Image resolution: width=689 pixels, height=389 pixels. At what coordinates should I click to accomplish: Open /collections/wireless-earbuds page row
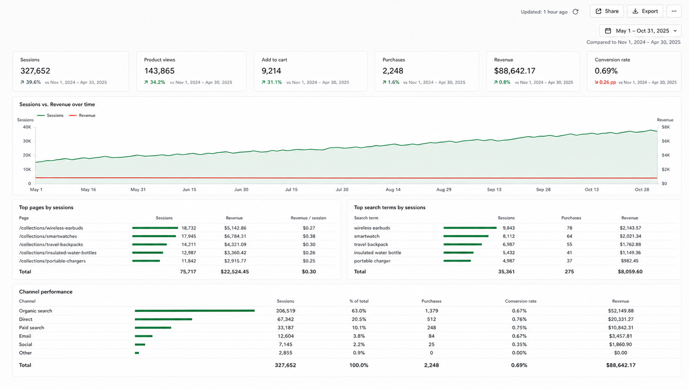click(177, 228)
